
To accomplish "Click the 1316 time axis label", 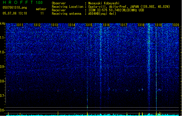I will tap(106, 25).
